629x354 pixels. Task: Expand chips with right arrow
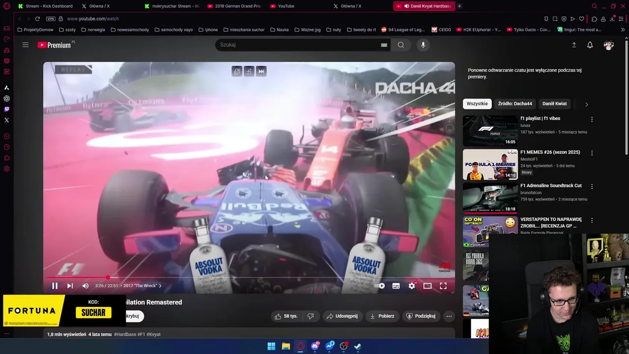pos(586,104)
